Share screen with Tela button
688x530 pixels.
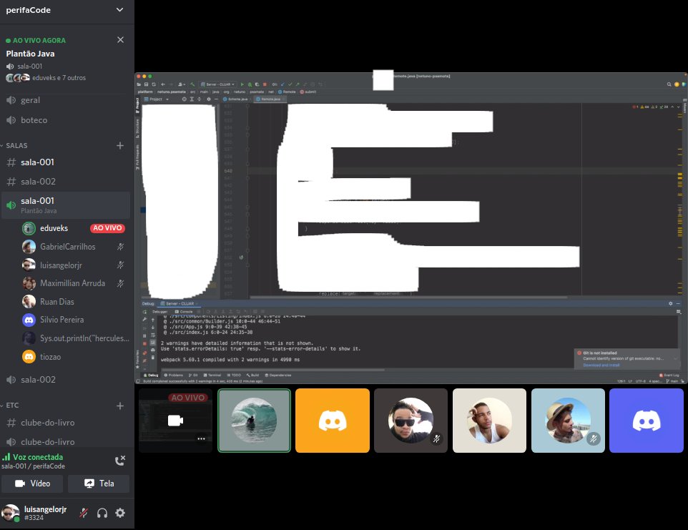[x=99, y=484]
